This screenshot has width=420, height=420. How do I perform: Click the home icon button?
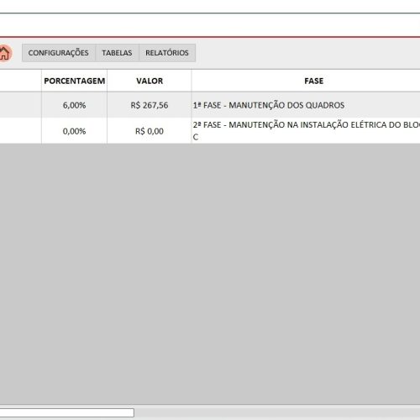4,53
